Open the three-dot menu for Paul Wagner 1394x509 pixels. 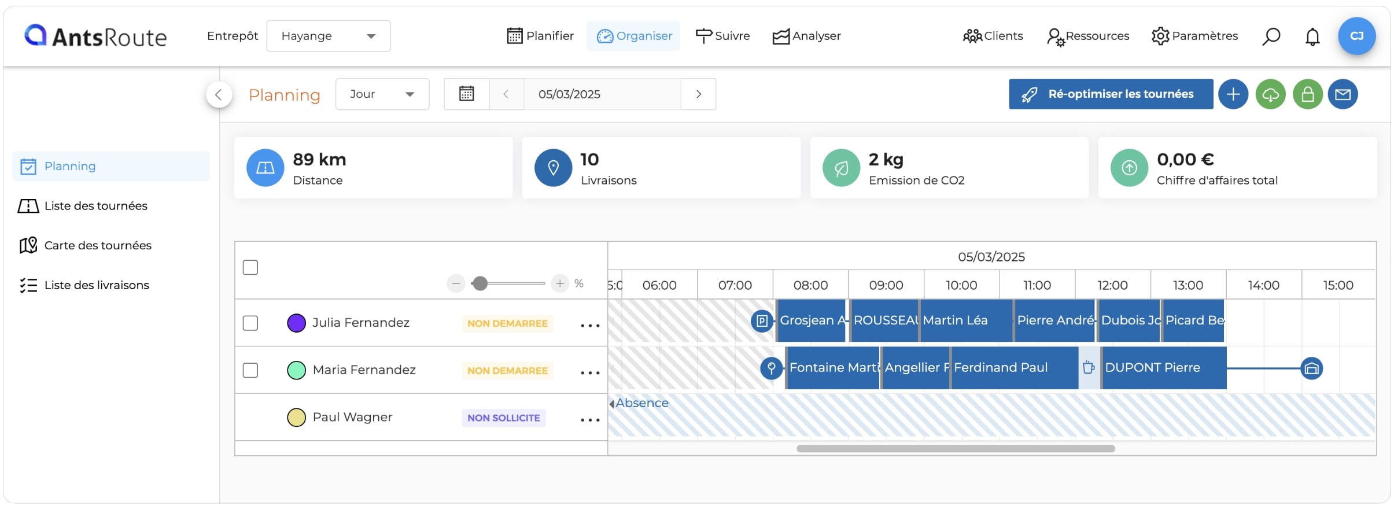pyautogui.click(x=590, y=420)
